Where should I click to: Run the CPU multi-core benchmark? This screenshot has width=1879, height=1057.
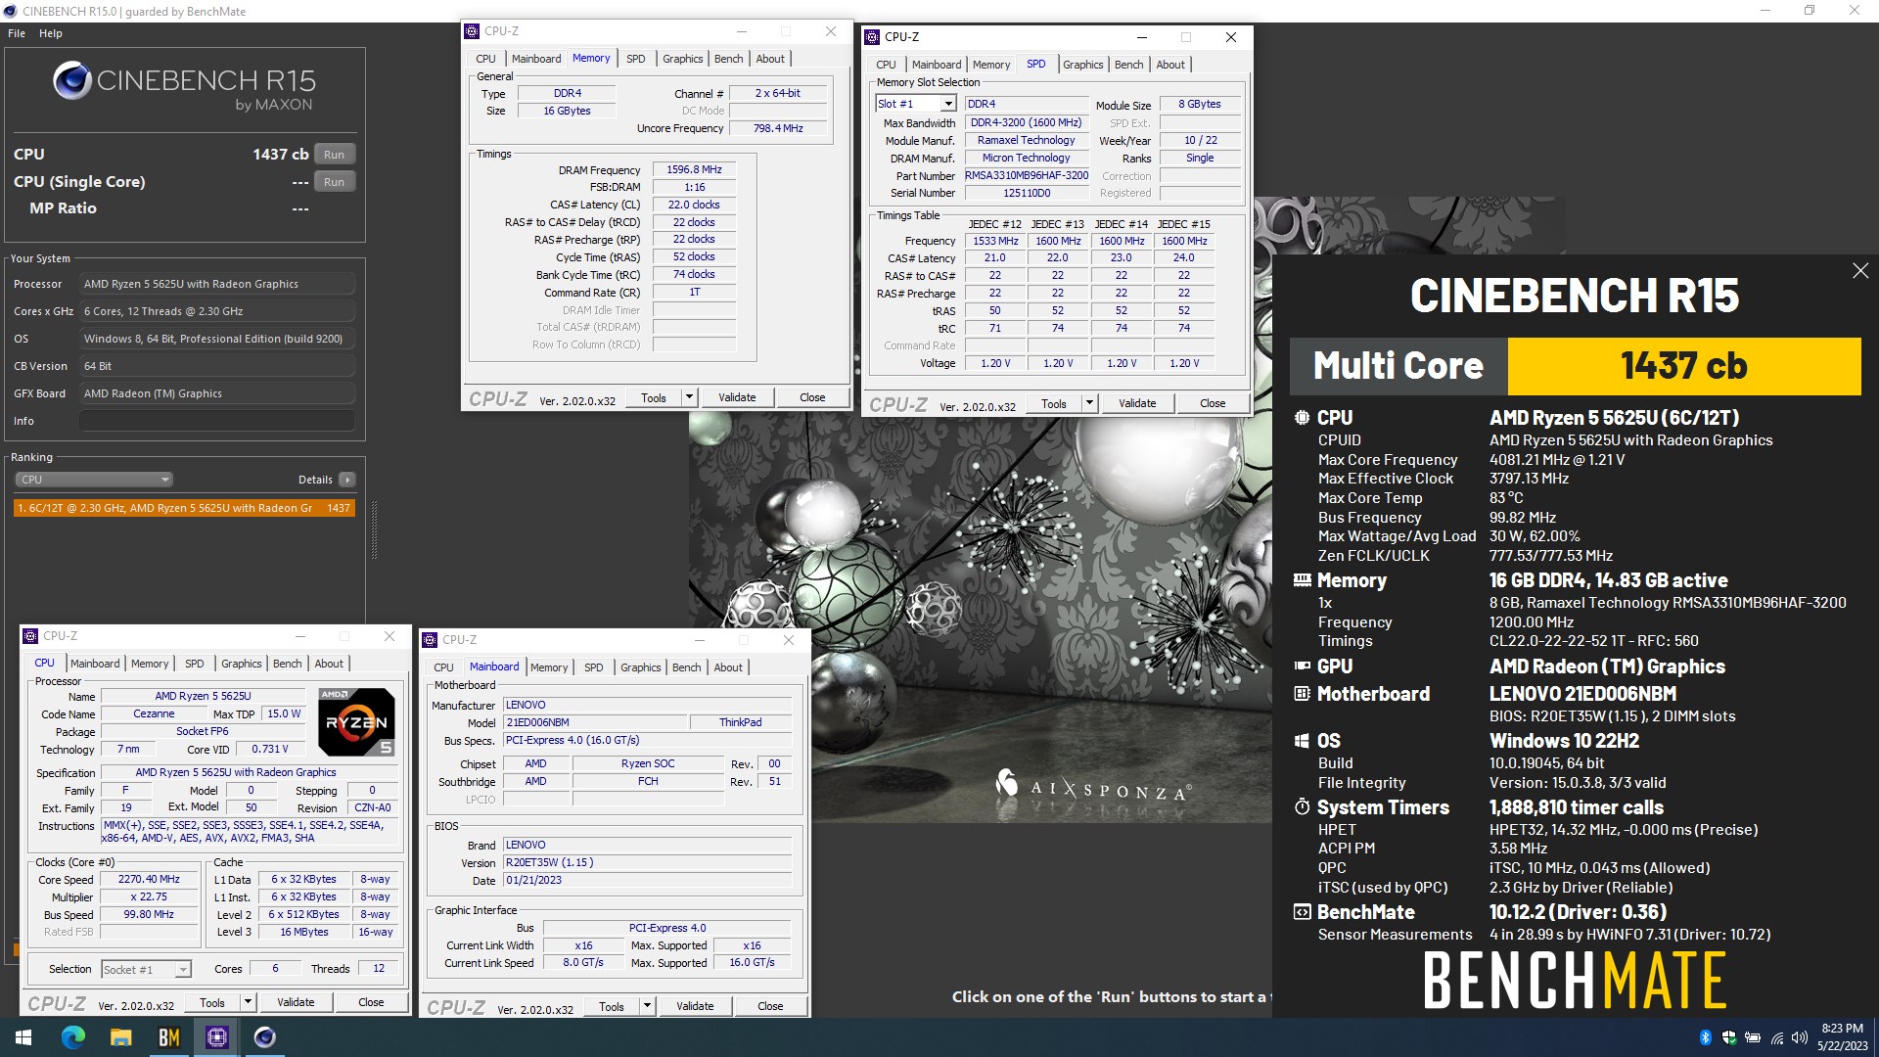(334, 155)
